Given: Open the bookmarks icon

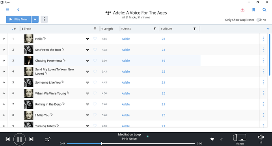Looking at the screenshot, I should pyautogui.click(x=253, y=10).
